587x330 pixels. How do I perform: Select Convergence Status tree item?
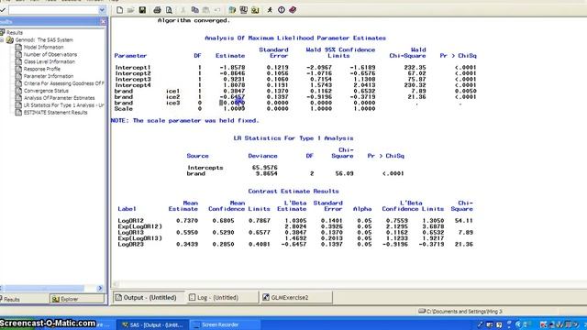[46, 91]
